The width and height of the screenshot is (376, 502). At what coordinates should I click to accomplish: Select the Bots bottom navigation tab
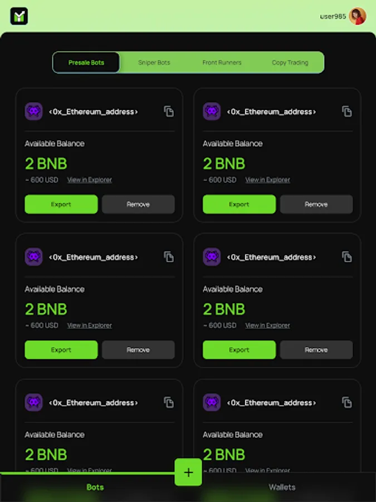(95, 487)
